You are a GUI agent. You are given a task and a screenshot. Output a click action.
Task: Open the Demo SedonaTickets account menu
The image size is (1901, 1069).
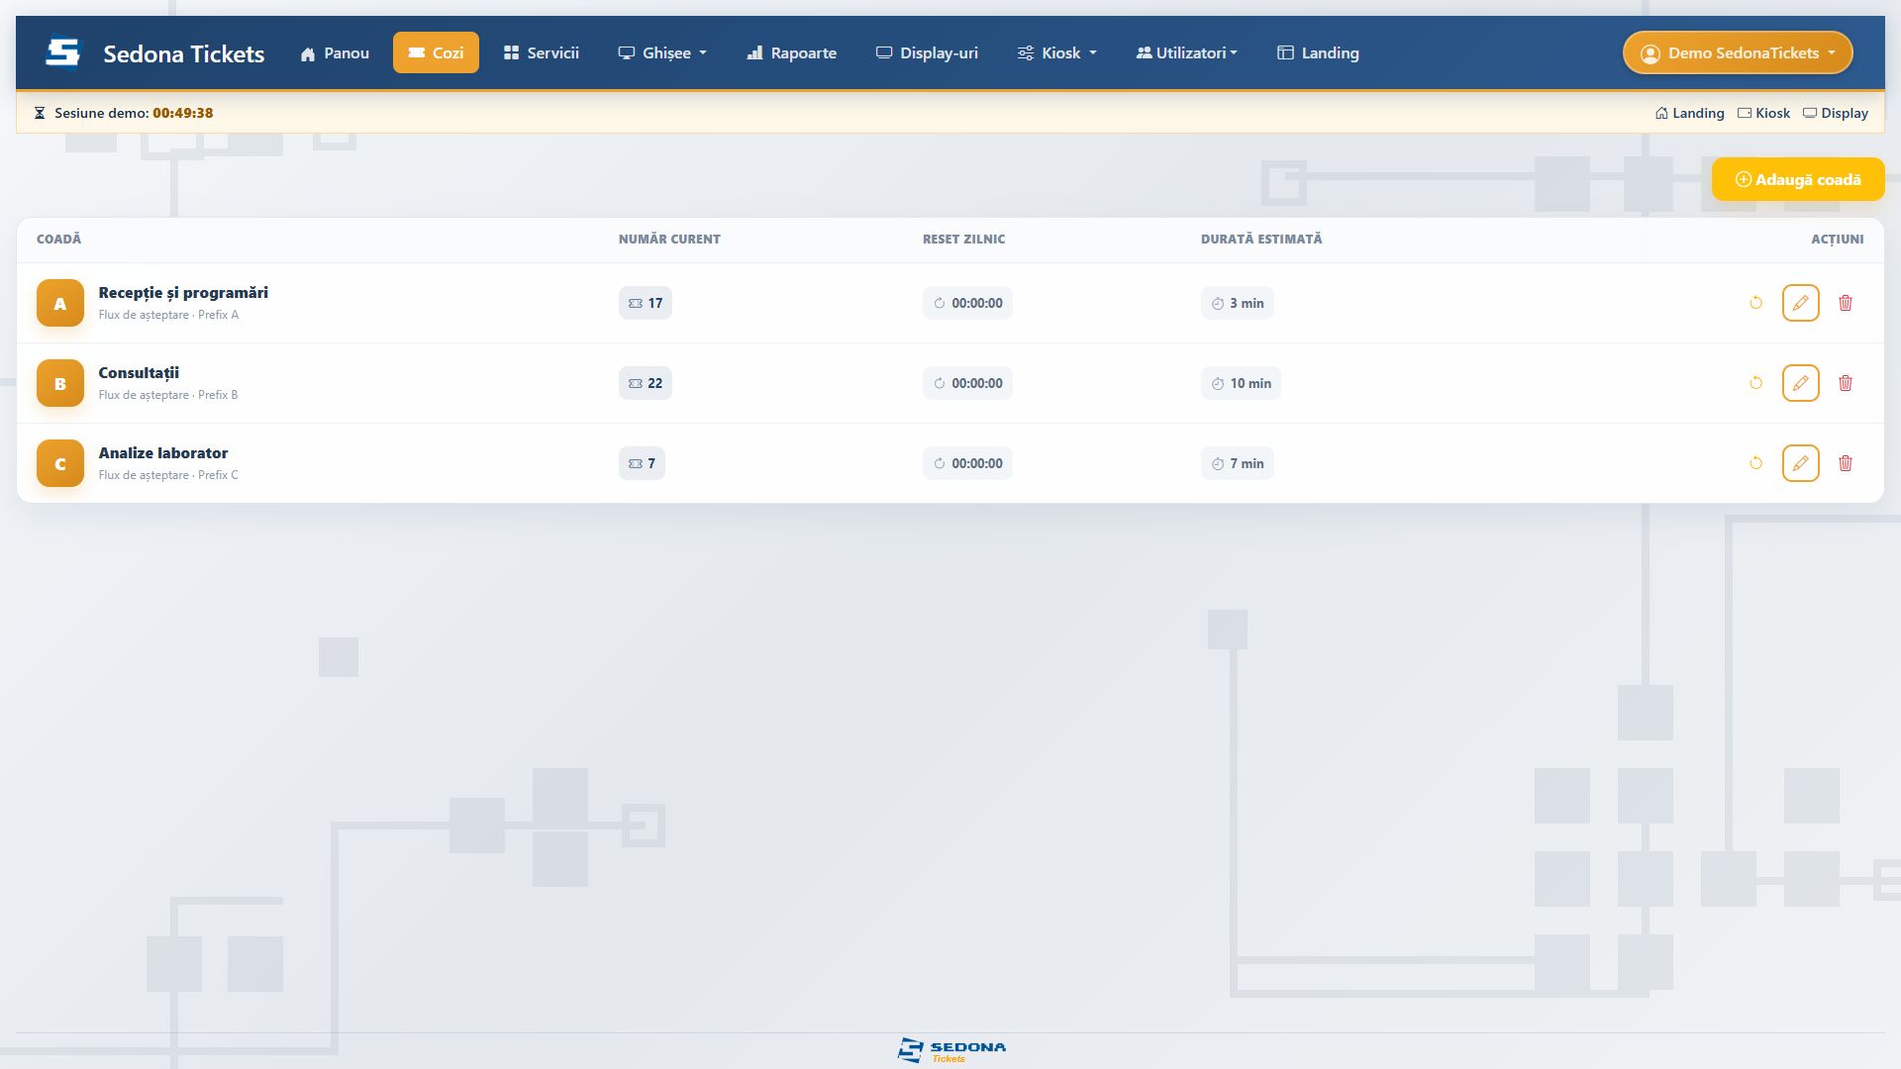pyautogui.click(x=1738, y=53)
